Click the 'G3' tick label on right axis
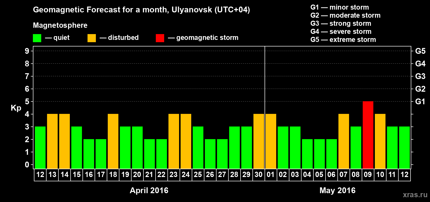 [x=420, y=76]
